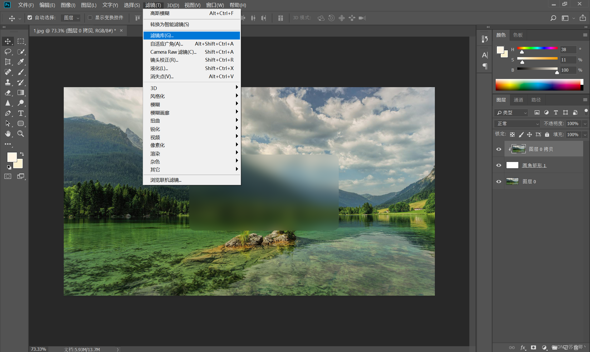Enable 显示变换控件 checkbox

tap(90, 18)
